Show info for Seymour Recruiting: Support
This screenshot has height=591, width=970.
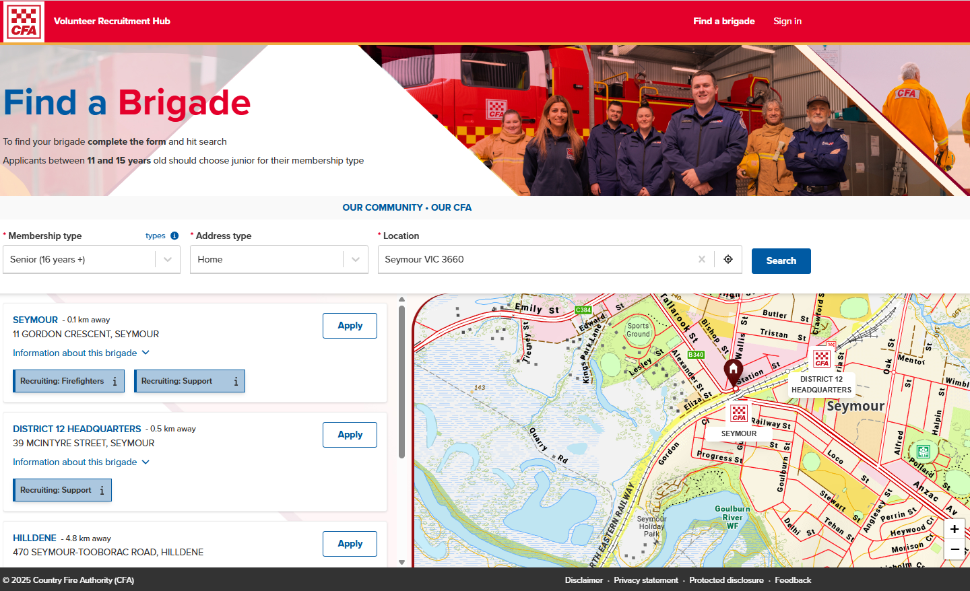pos(236,382)
